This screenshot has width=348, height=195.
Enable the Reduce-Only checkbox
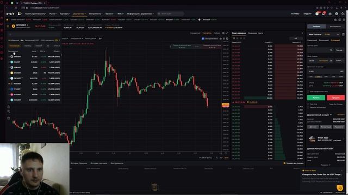308,107
